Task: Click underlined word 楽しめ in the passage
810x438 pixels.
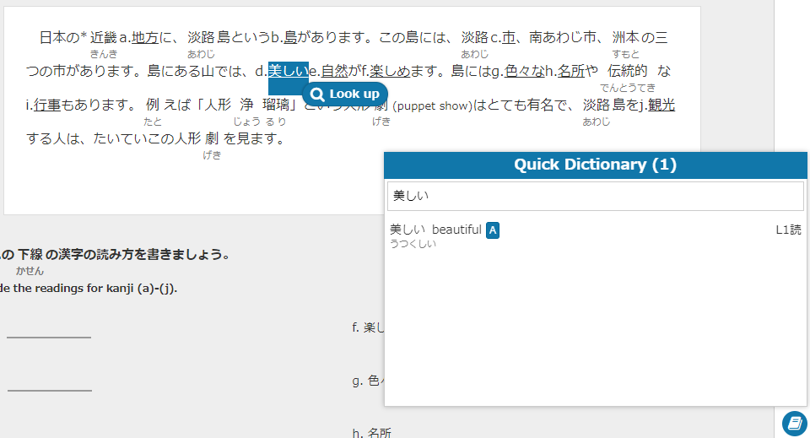Action: [x=390, y=72]
